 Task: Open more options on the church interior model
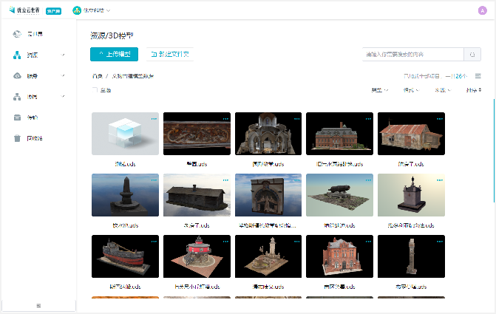(296, 119)
